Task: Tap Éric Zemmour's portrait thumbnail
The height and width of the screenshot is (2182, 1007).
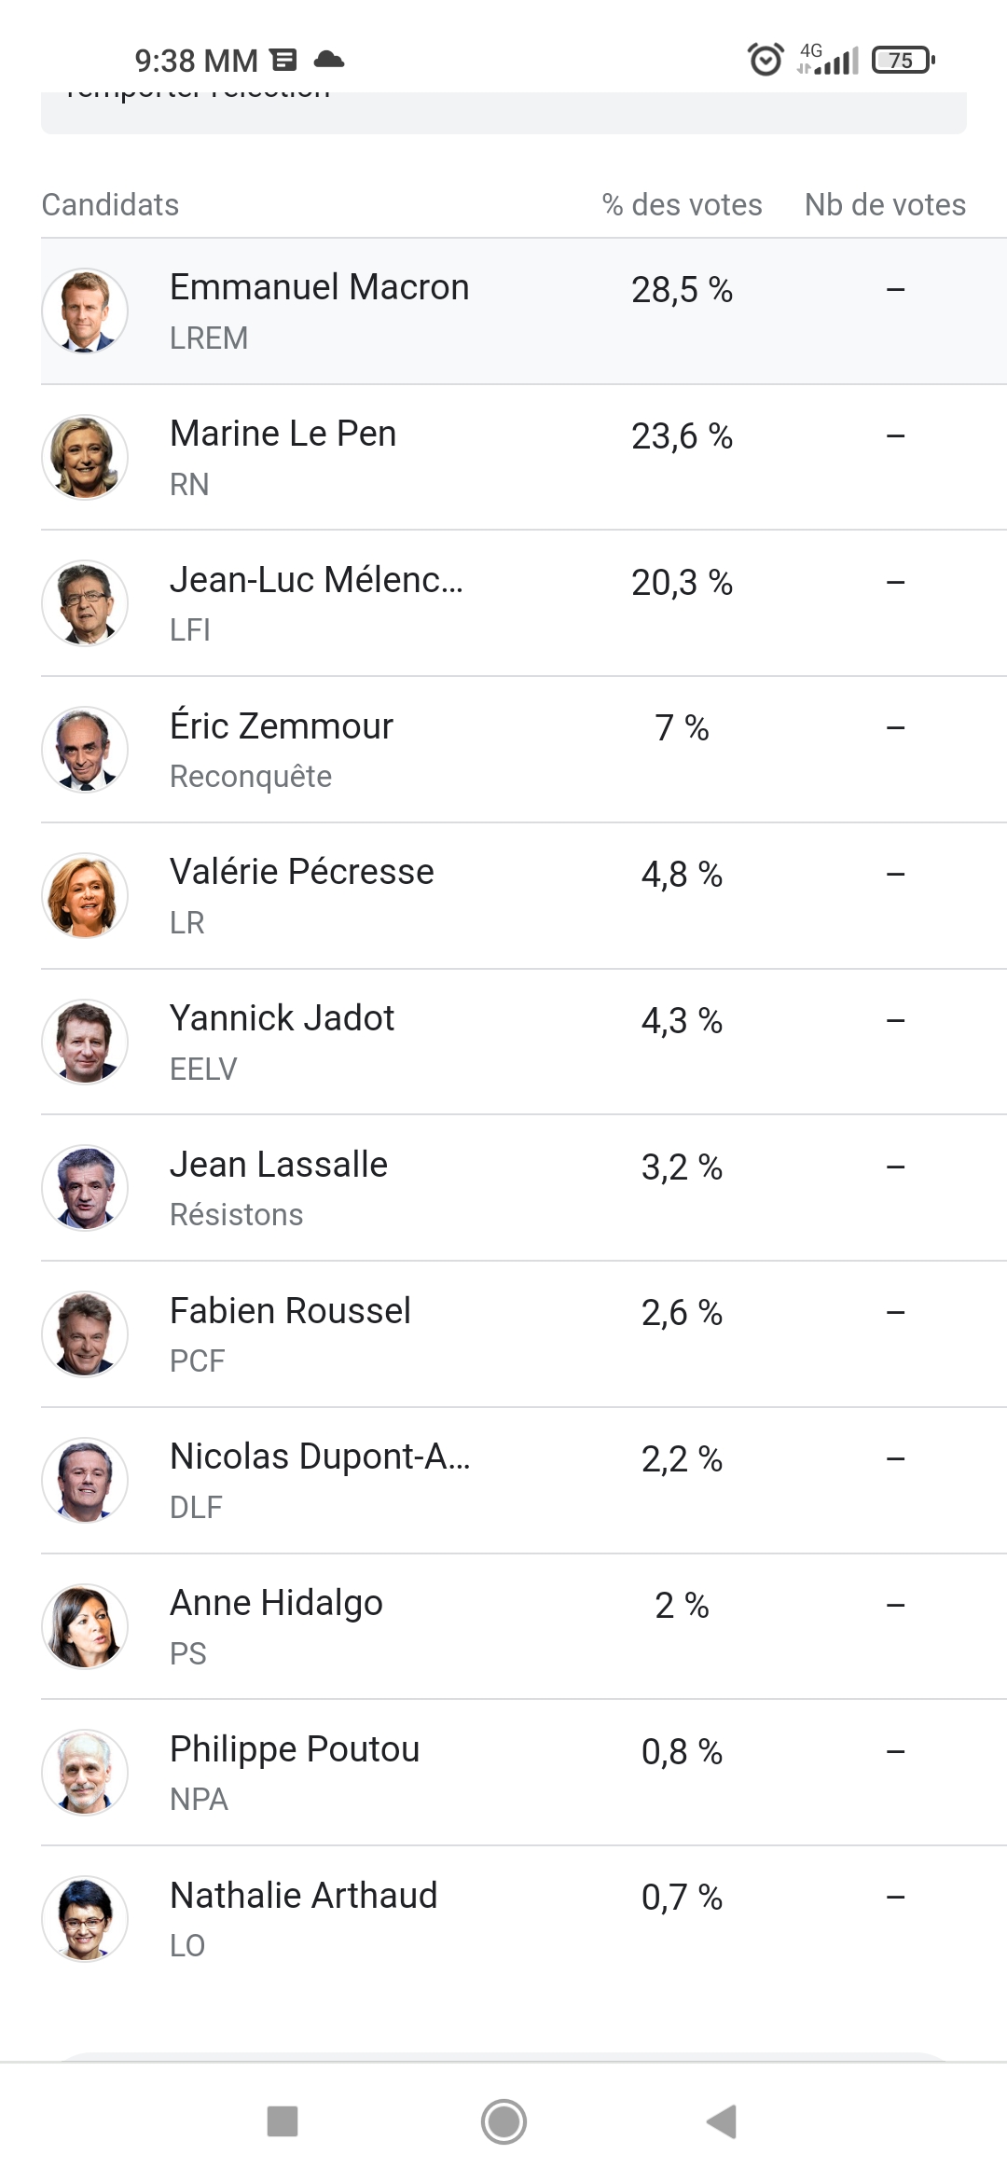Action: click(x=85, y=750)
